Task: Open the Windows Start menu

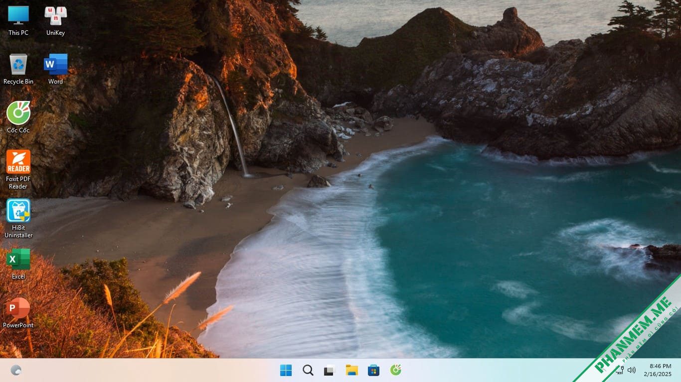Action: [286, 370]
